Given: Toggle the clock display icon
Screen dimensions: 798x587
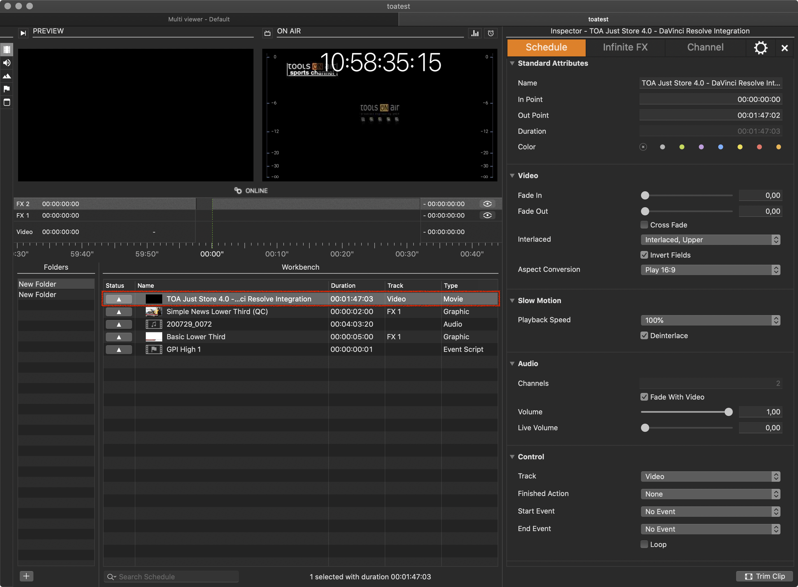Looking at the screenshot, I should 491,33.
